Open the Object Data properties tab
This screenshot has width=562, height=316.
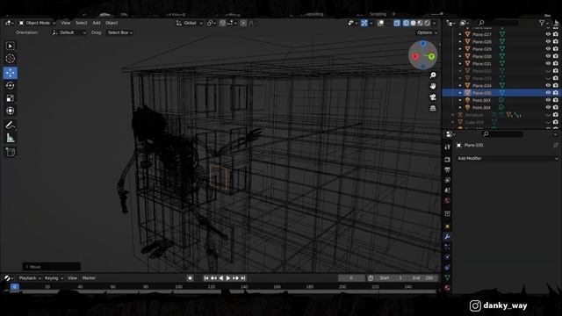(x=447, y=277)
